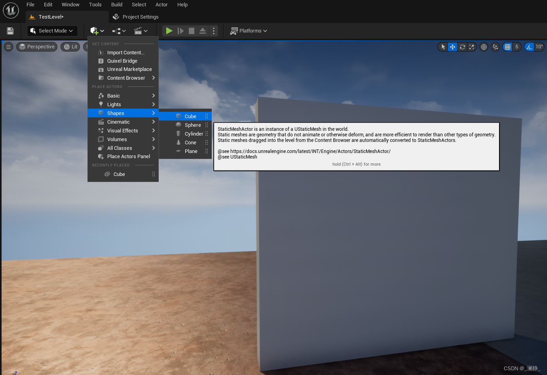Click the Skip Frame playback button
The image size is (547, 375).
click(x=180, y=31)
